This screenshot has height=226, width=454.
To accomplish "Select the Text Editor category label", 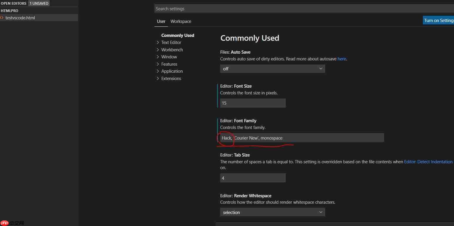I will [171, 43].
